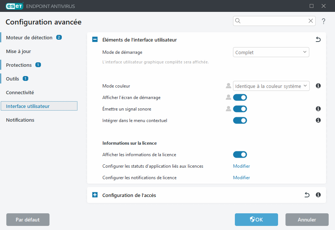Click the ESET logo in title bar
This screenshot has height=230, width=335.
coord(14,6)
